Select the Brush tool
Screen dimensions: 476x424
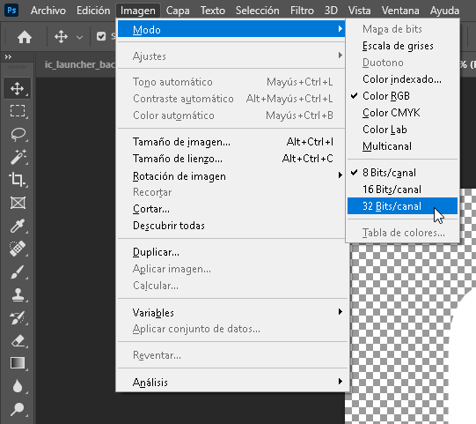point(18,272)
